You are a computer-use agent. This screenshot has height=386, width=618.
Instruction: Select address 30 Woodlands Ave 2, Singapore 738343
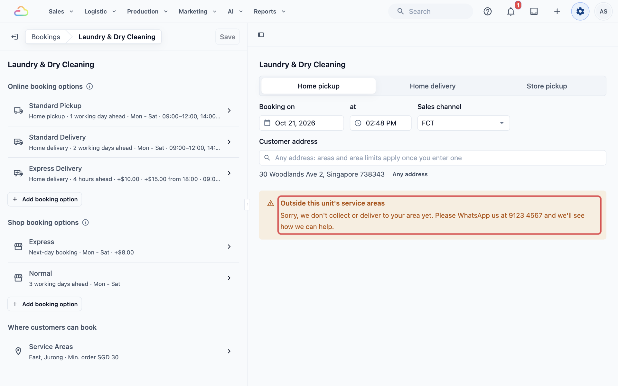pyautogui.click(x=322, y=174)
